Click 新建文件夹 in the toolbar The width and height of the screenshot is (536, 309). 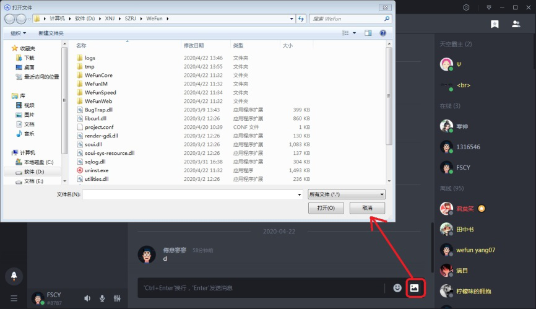[x=51, y=33]
